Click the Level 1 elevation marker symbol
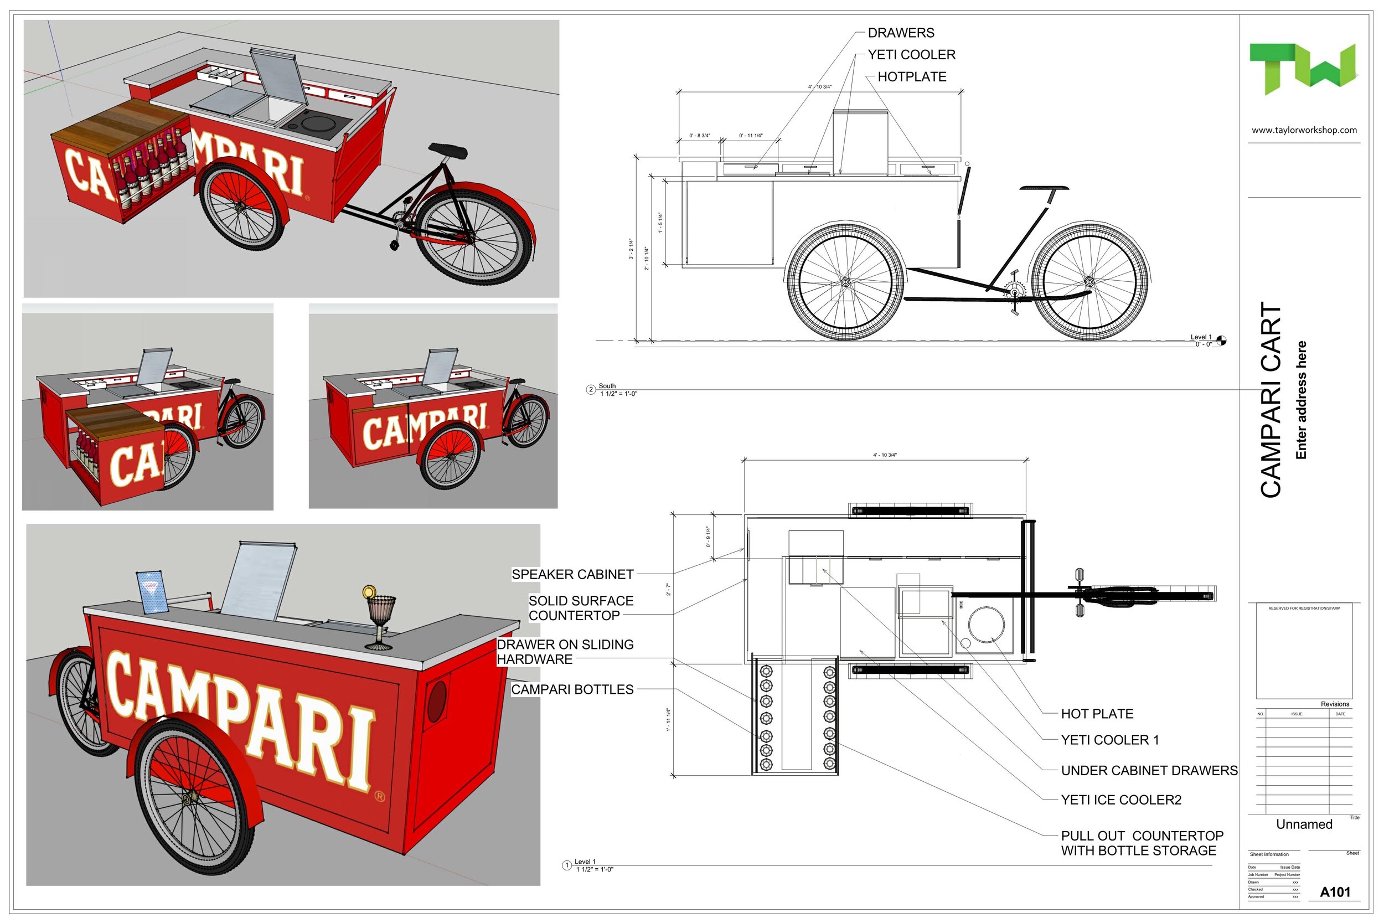This screenshot has height=923, width=1384. [x=1221, y=340]
